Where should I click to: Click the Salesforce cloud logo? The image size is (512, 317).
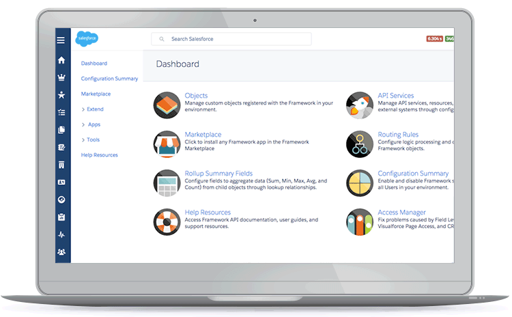(87, 39)
